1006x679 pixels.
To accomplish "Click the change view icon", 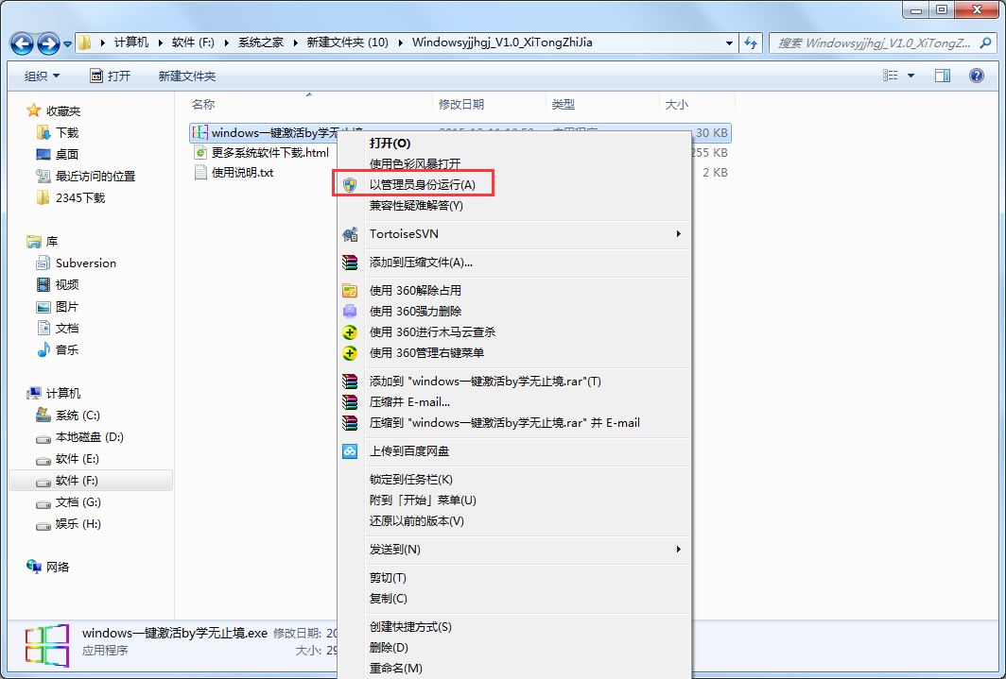I will tap(890, 76).
